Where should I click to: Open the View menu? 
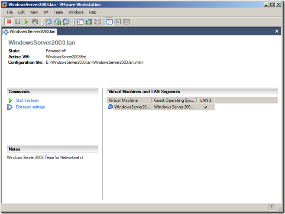34,12
